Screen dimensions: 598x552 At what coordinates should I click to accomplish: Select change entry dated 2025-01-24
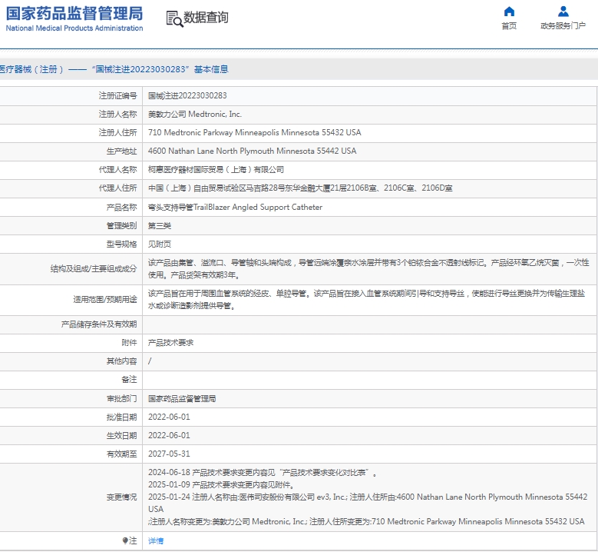368,509
